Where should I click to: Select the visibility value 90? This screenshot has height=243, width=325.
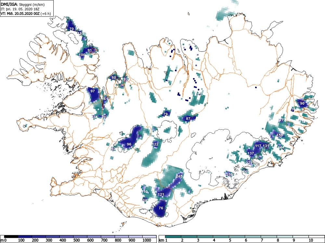(x=302, y=103)
